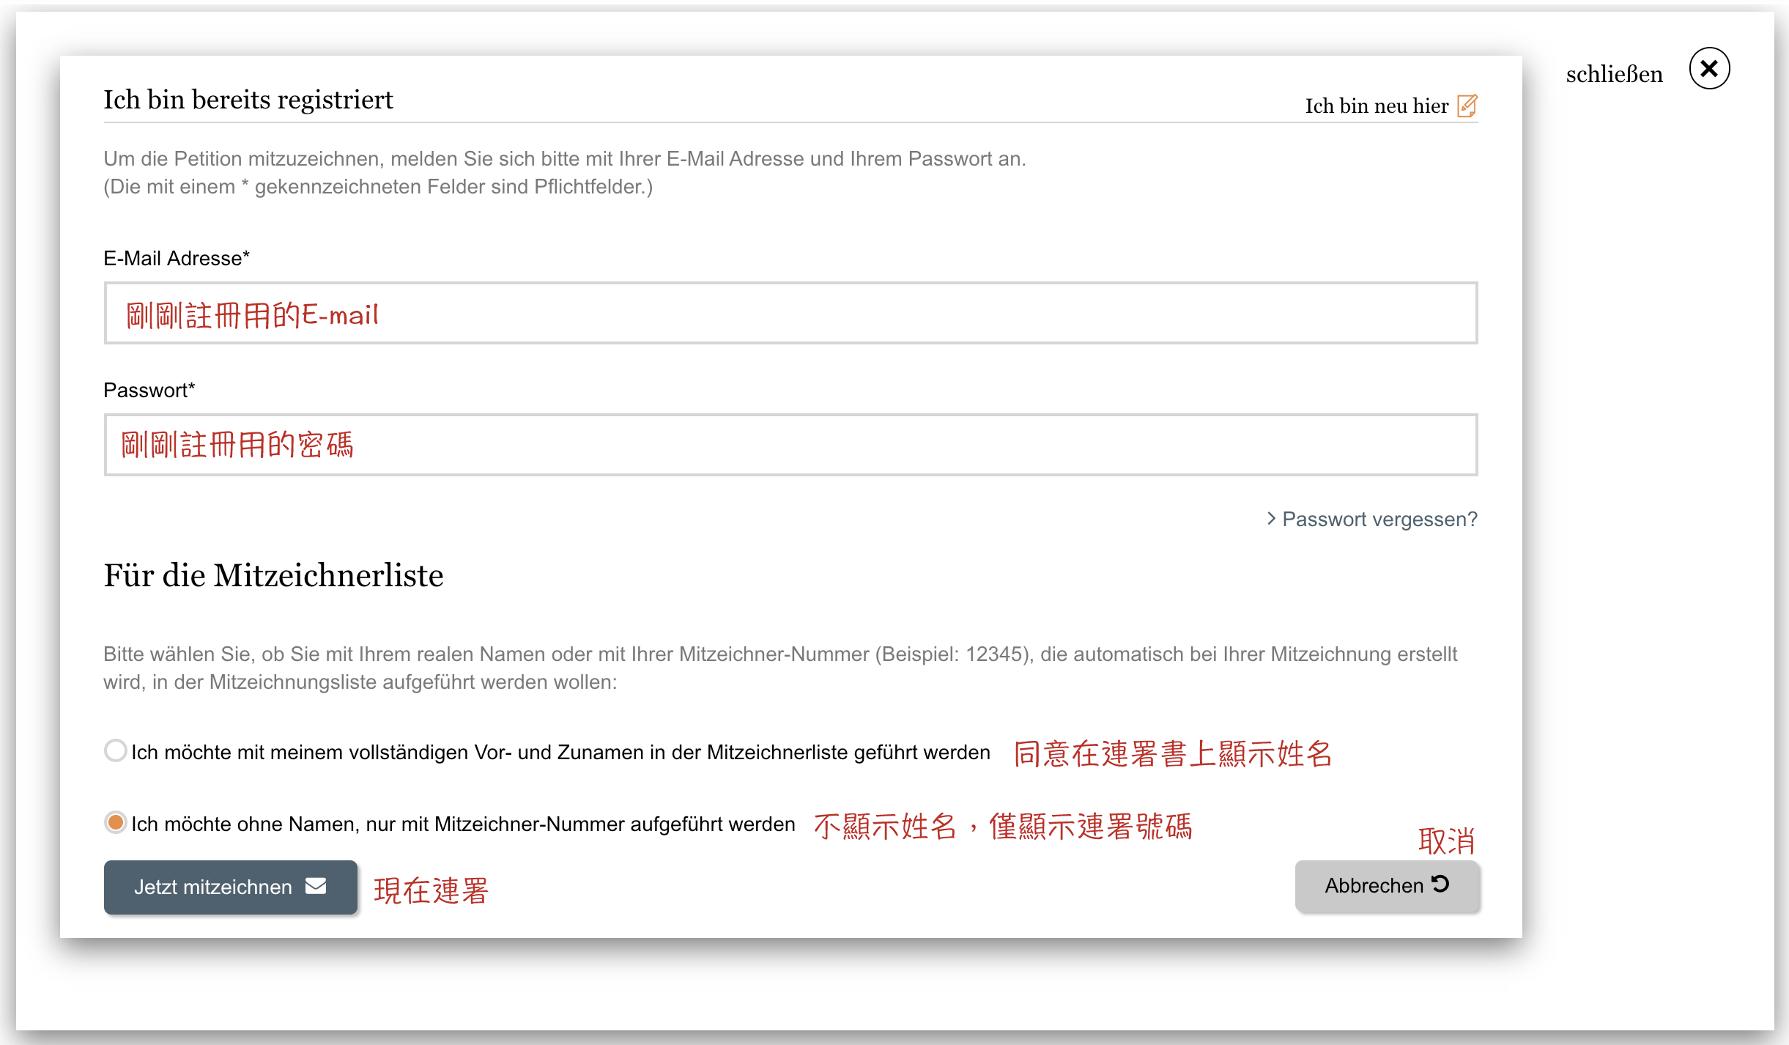Click the 'Für die Mitzeichnerliste' heading
1789x1045 pixels.
point(273,575)
